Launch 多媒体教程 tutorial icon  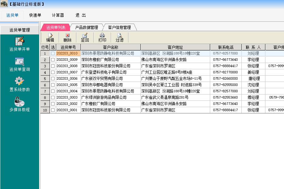(x=20, y=105)
